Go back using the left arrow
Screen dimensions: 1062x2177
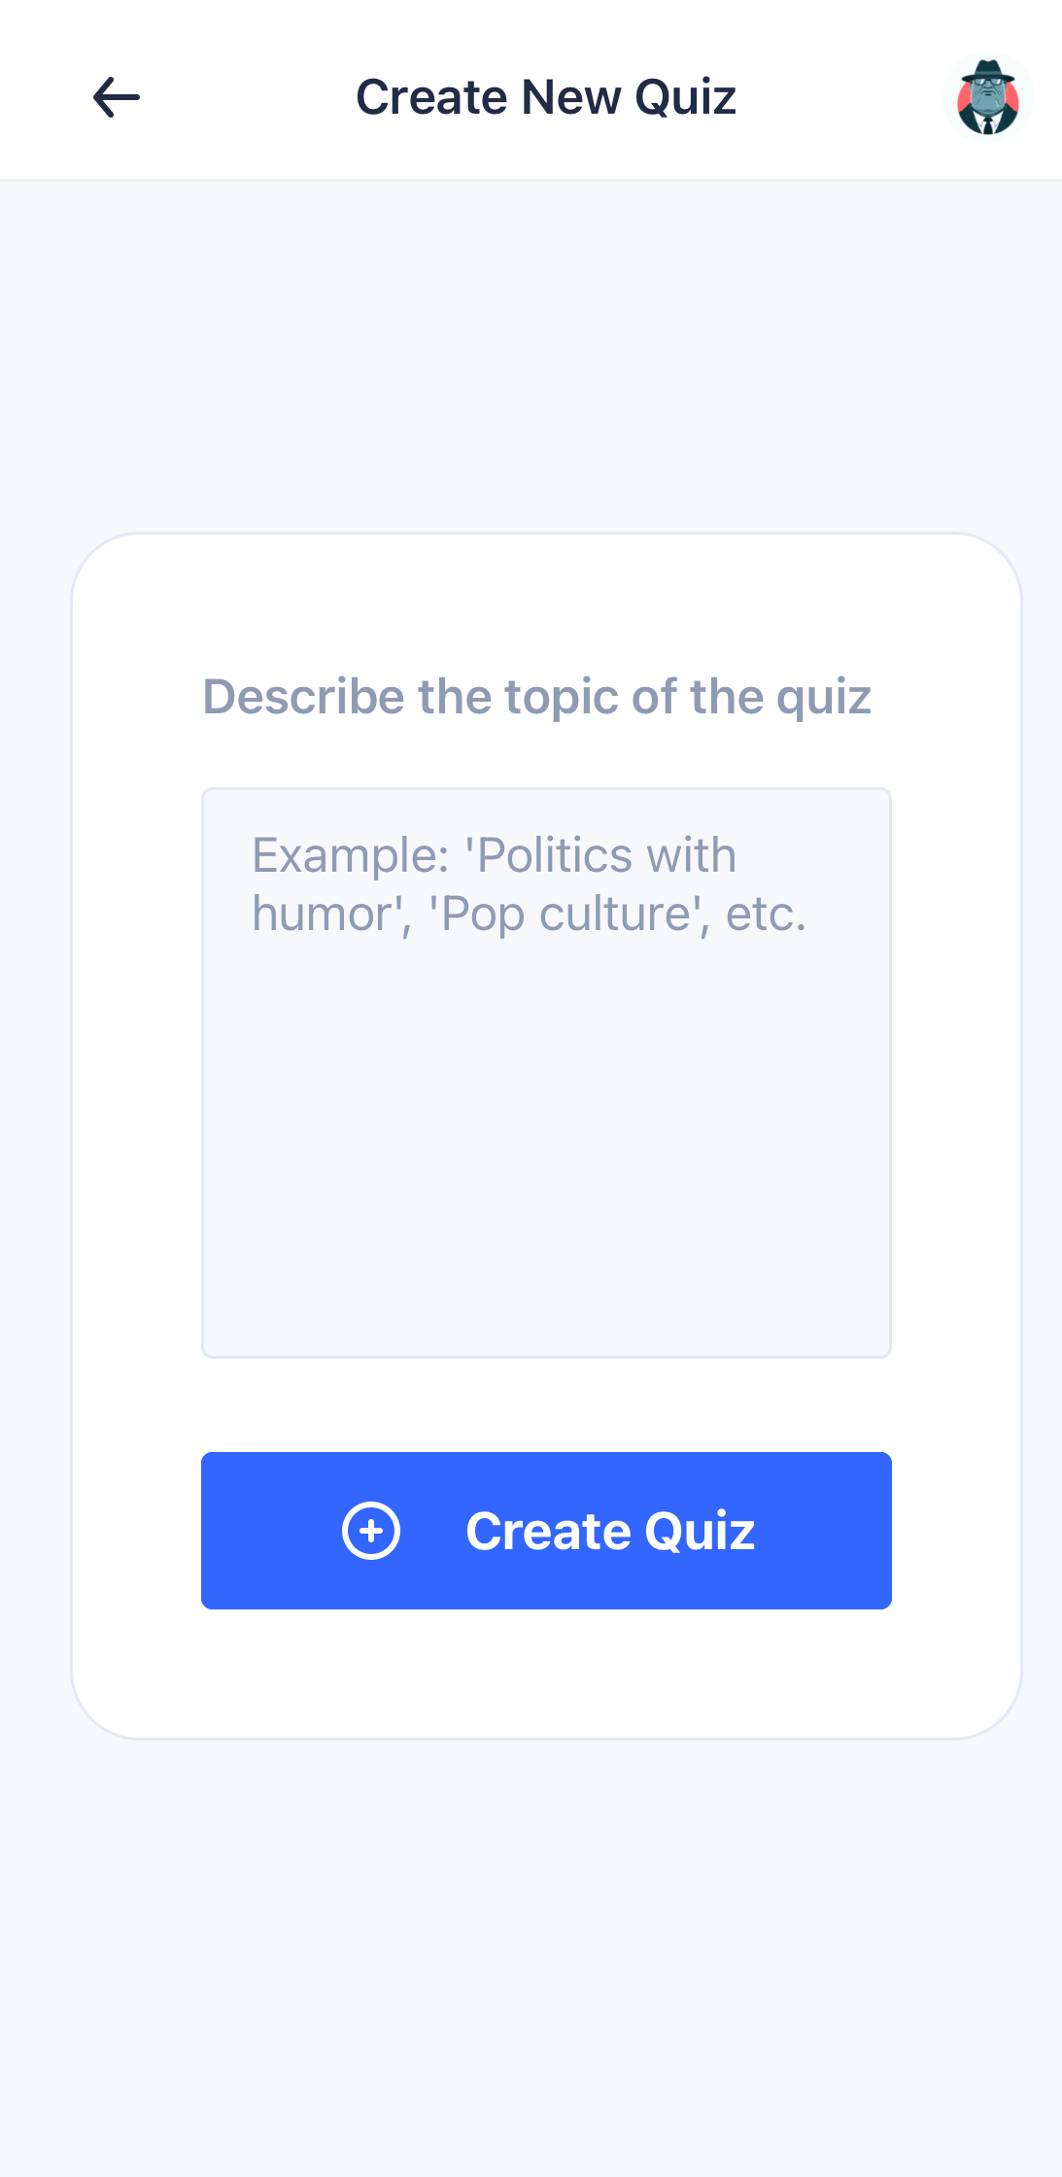[117, 97]
